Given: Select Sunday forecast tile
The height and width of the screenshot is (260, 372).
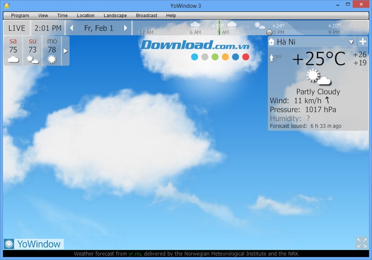Looking at the screenshot, I should pos(33,51).
